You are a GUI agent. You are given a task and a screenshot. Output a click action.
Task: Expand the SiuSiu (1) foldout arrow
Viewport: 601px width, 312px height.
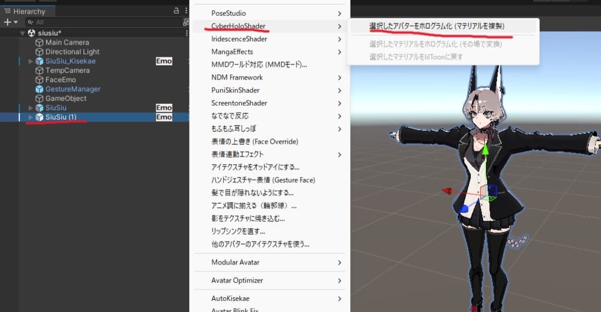coord(31,117)
